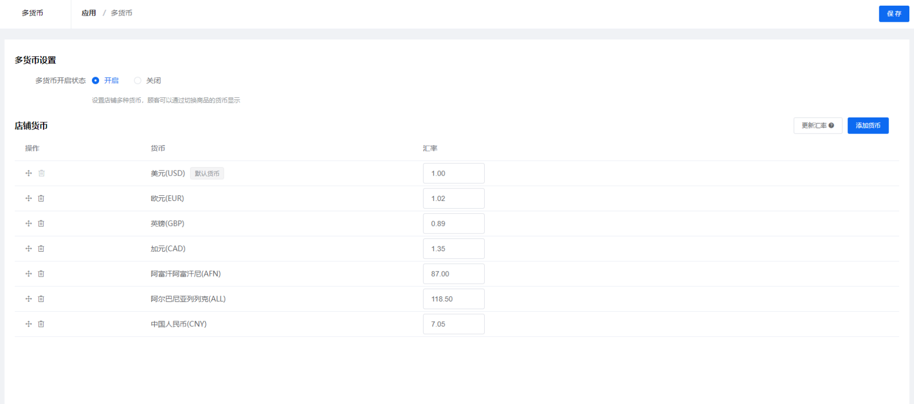Click the 多货币设置 section heading
The width and height of the screenshot is (914, 404).
point(35,60)
